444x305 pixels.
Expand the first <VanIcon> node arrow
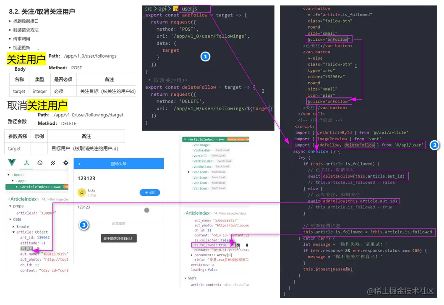[188, 172]
